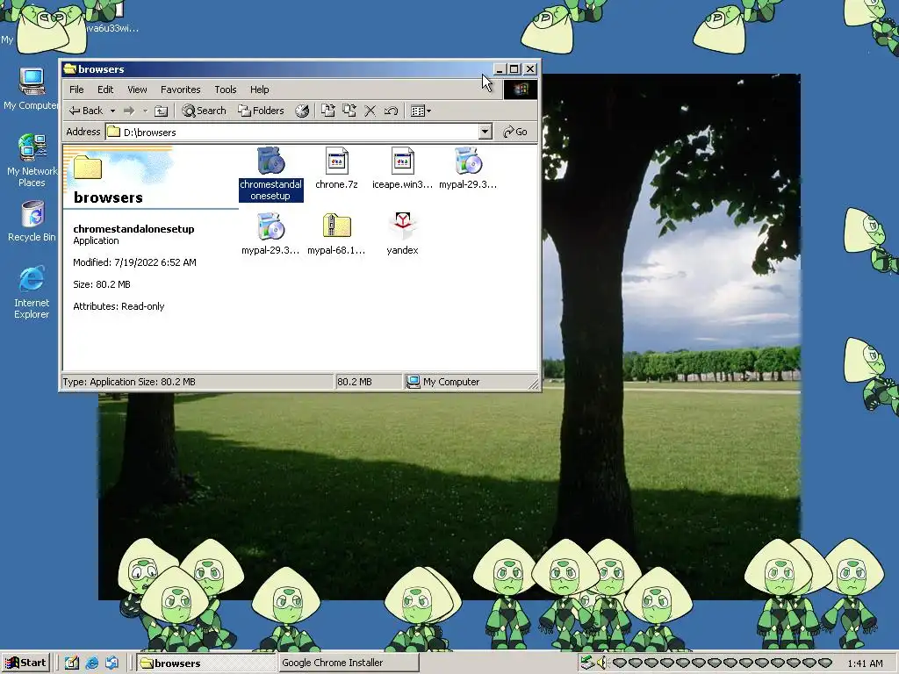Open the View menu
Image resolution: width=899 pixels, height=674 pixels.
point(137,90)
